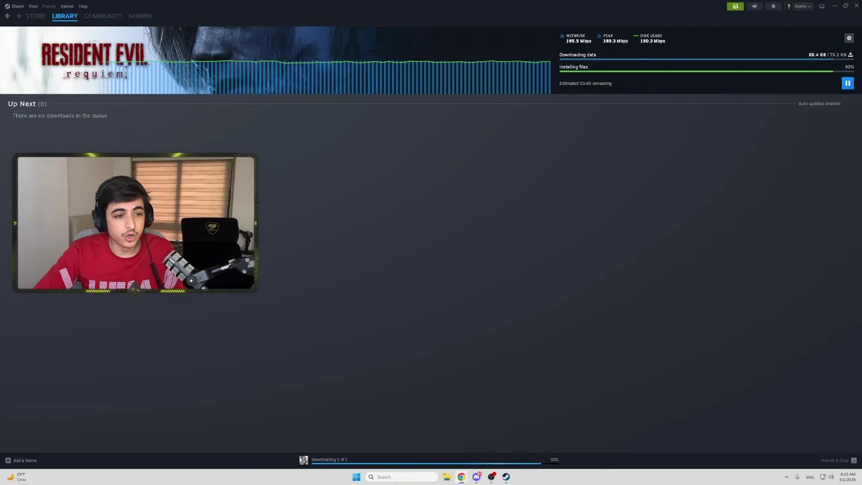Open the dark round taskbar icon with red badge
Viewport: 862px width, 485px height.
pos(492,477)
